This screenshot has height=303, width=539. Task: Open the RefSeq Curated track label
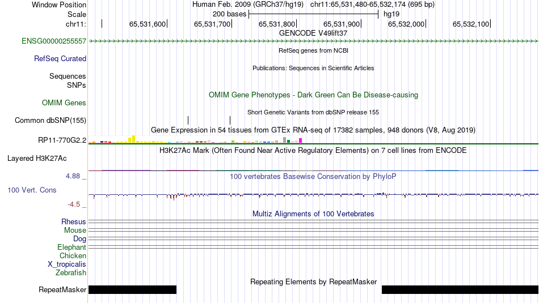pos(60,59)
